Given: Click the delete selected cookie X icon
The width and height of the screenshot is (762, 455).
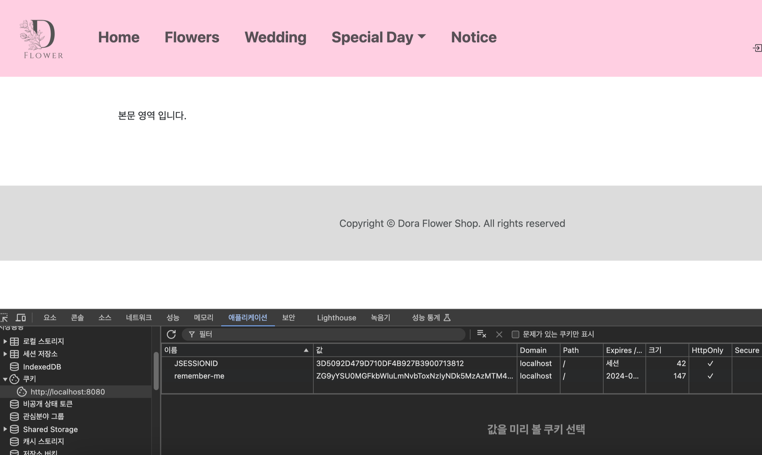Looking at the screenshot, I should click(499, 335).
